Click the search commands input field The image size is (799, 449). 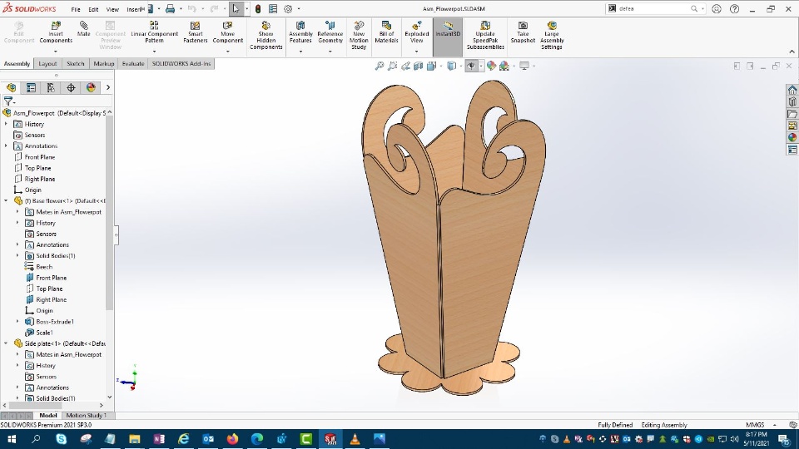pos(653,8)
